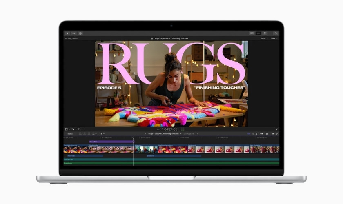This screenshot has width=343, height=204.
Task: Select the purple title clip in timeline
Action: point(111,142)
